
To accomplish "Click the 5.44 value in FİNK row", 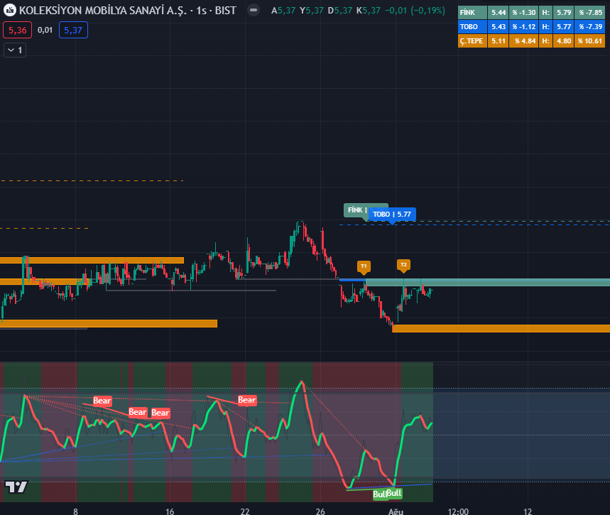I will pos(499,13).
